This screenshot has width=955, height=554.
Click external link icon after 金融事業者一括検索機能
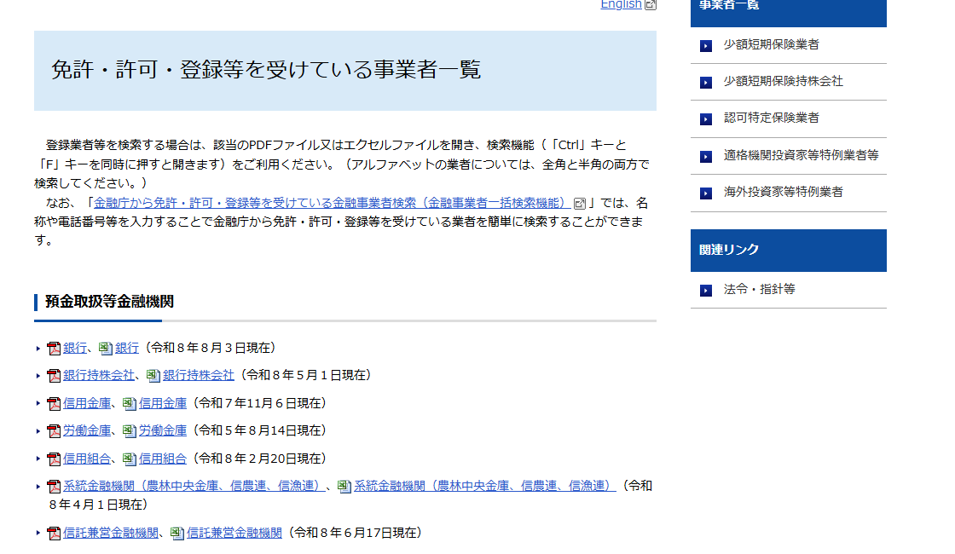point(580,204)
